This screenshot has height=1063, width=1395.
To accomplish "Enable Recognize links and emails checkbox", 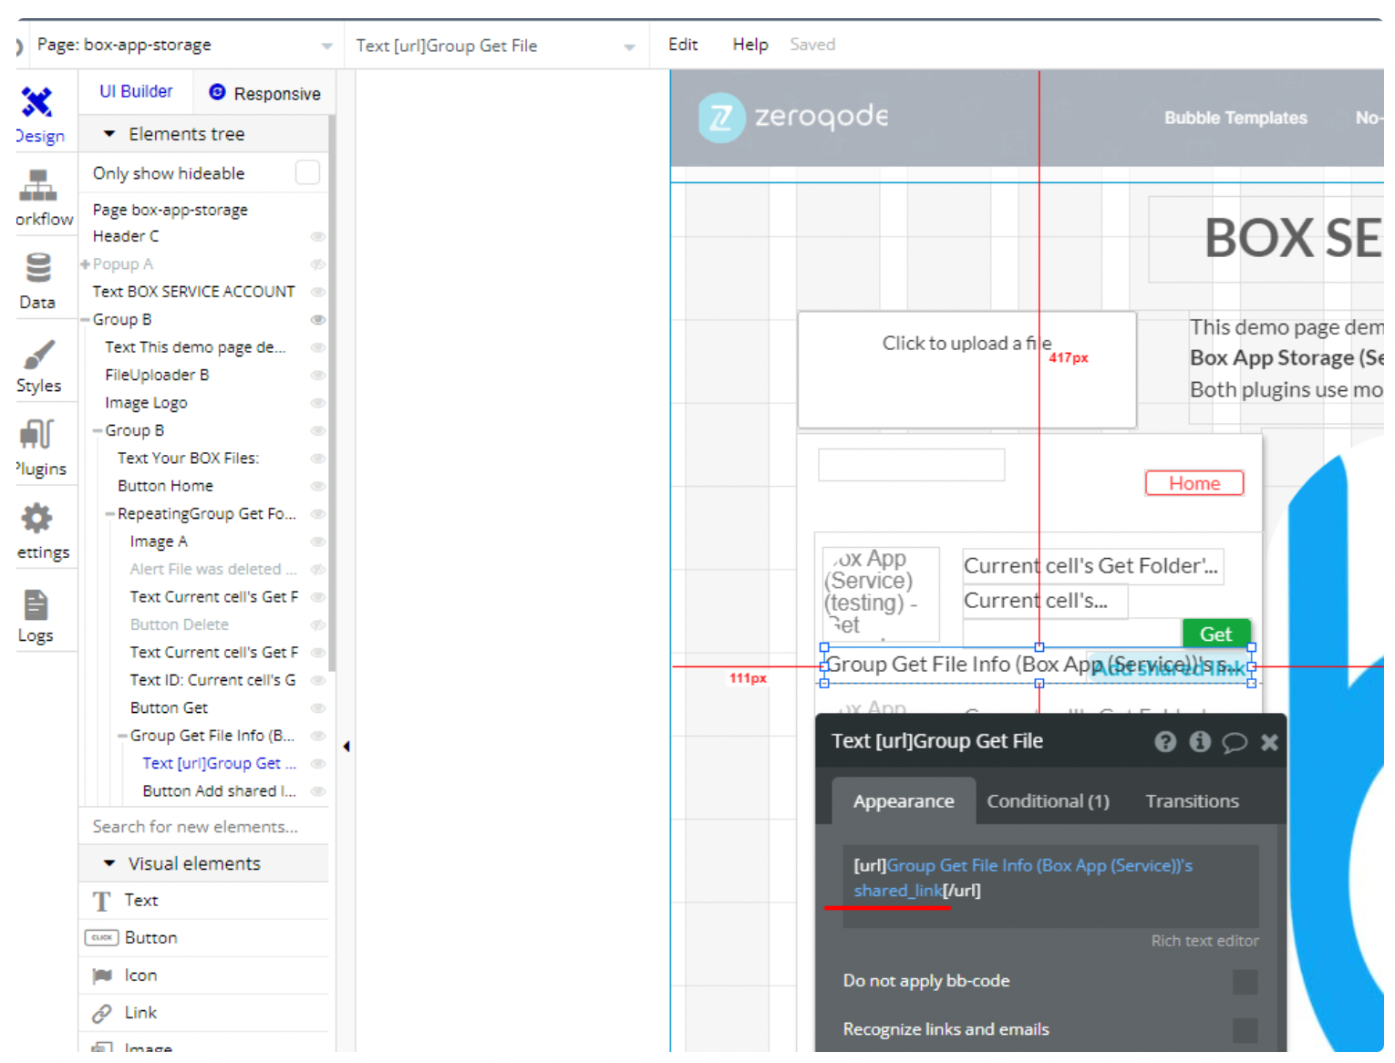I will coord(1245,1030).
